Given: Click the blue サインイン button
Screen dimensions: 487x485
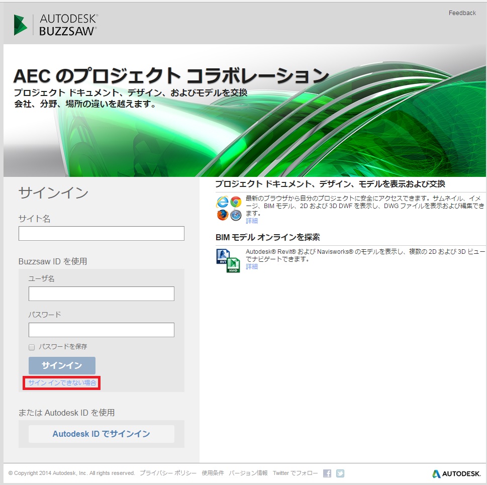Looking at the screenshot, I should 62,365.
